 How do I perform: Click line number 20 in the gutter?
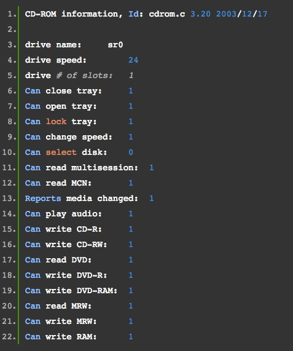coord(9,306)
